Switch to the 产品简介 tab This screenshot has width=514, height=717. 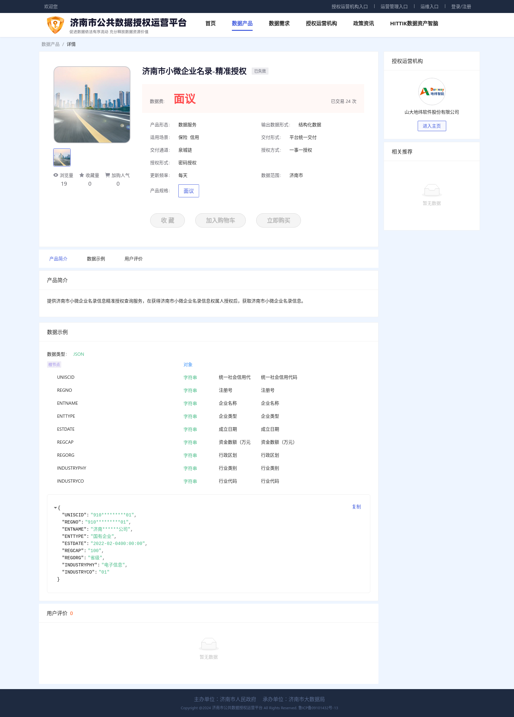[x=58, y=259]
